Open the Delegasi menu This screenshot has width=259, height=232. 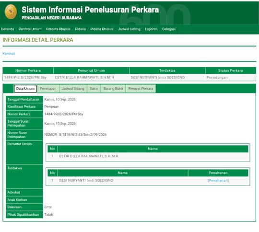click(169, 29)
